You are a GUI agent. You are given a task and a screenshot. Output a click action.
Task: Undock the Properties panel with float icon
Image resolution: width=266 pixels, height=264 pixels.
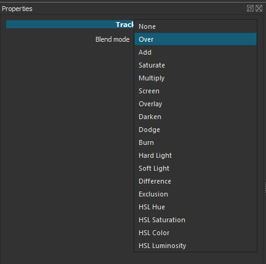(250, 9)
